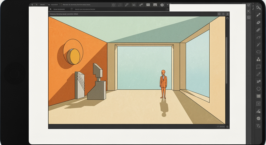The image size is (266, 145).
Task: Click the X icon in right side panel
Action: tap(248, 11)
